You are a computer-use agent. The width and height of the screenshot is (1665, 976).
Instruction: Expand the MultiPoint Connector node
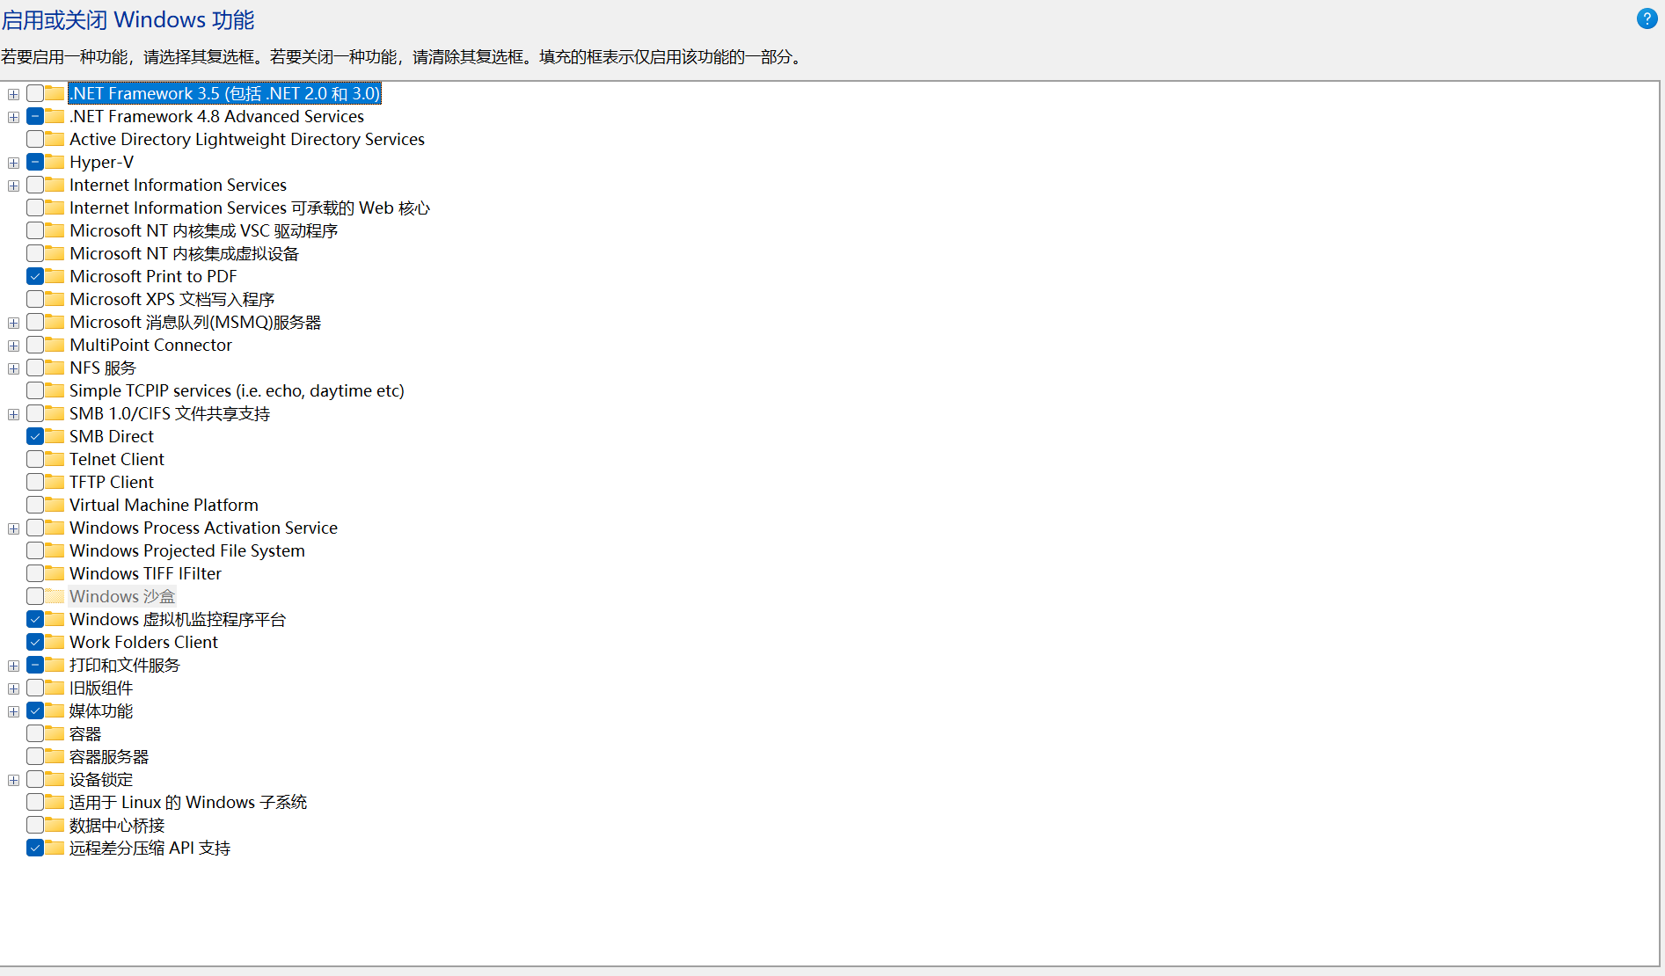tap(13, 346)
